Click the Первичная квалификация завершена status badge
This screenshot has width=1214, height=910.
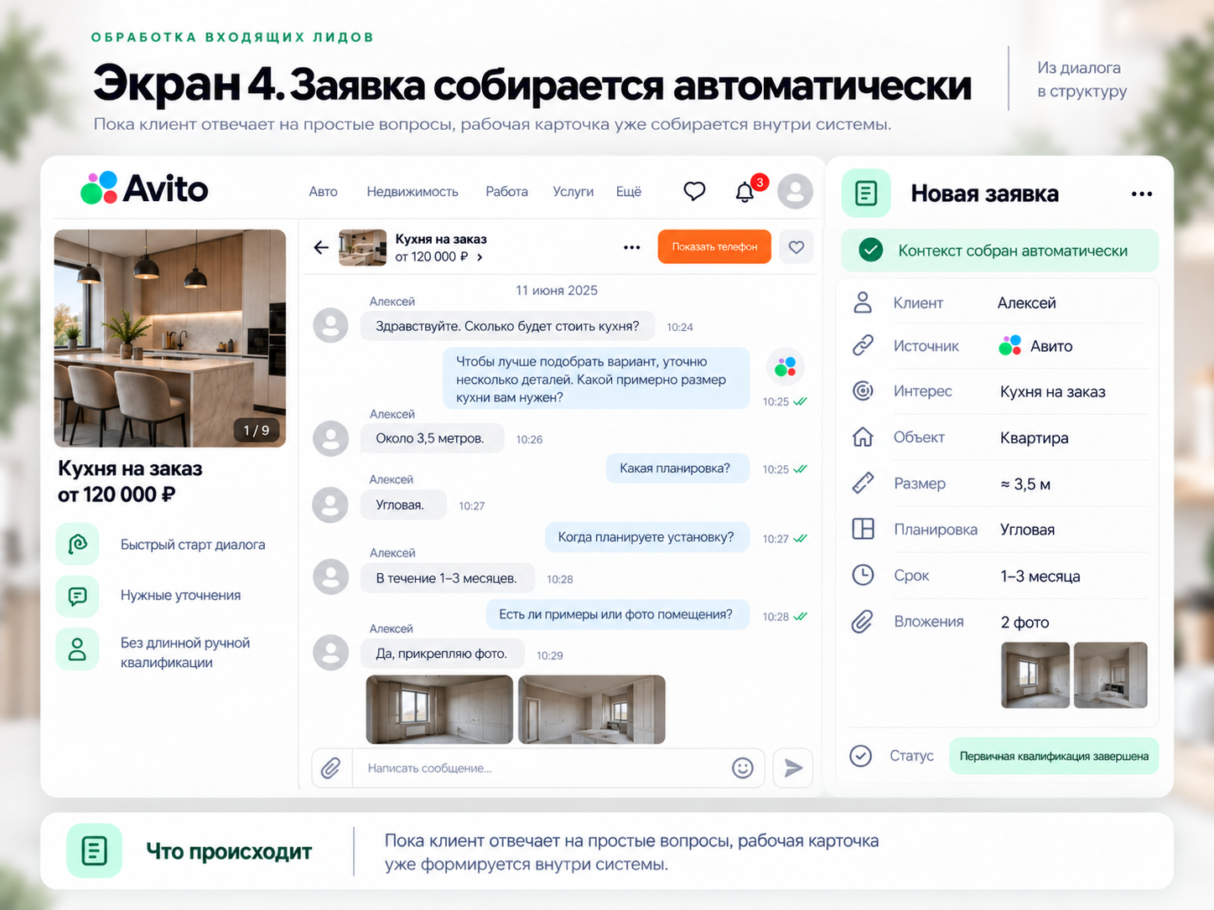(1054, 756)
